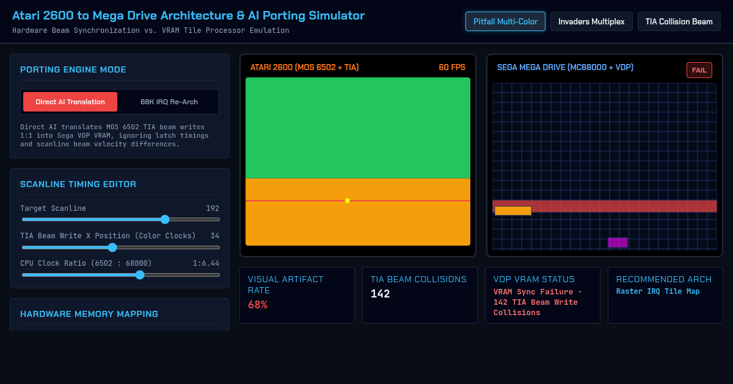The height and width of the screenshot is (384, 733).
Task: Click the Atari 2600 (MOS 6502 + TIA) label
Action: [x=305, y=68]
